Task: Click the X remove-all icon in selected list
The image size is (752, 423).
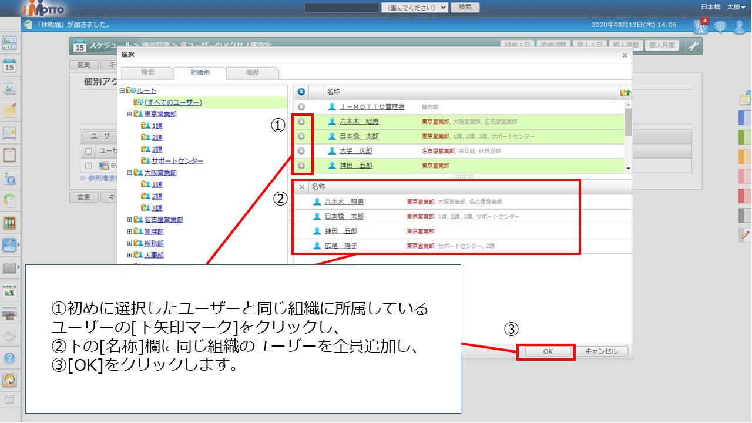Action: coord(302,187)
